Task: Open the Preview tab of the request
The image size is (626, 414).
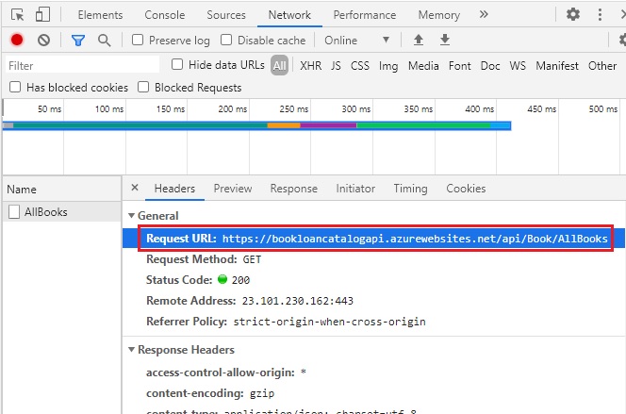Action: 233,189
